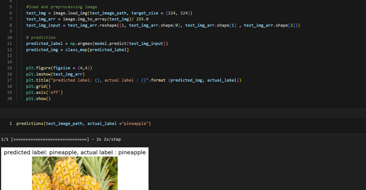Screen dimensions: 366x190
Task: Click the 'test_img_input' reshape code line
Action: tap(163, 25)
